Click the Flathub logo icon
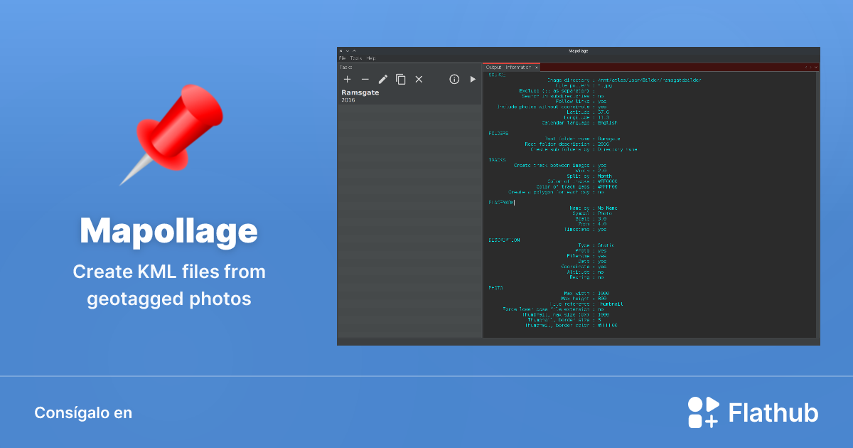Image resolution: width=853 pixels, height=448 pixels. 703,412
